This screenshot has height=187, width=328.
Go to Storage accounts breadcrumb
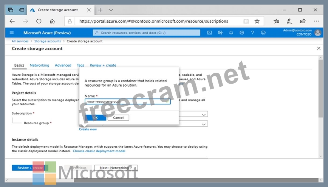point(48,41)
